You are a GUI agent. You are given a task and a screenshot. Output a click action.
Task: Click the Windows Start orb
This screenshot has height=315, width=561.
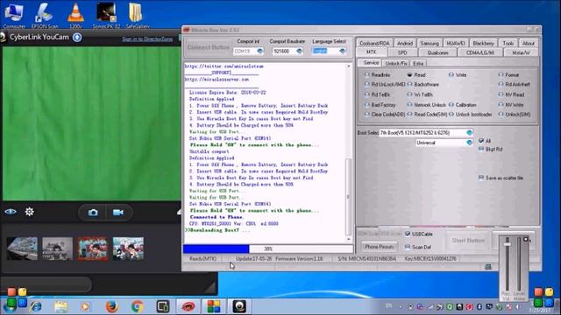11,306
